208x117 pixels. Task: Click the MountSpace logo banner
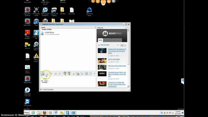coord(112,33)
